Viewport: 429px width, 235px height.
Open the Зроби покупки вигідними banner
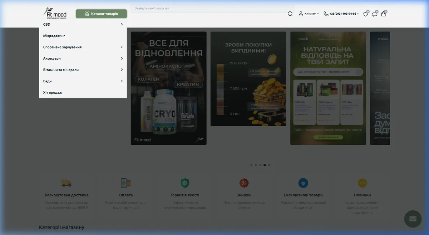tap(248, 79)
